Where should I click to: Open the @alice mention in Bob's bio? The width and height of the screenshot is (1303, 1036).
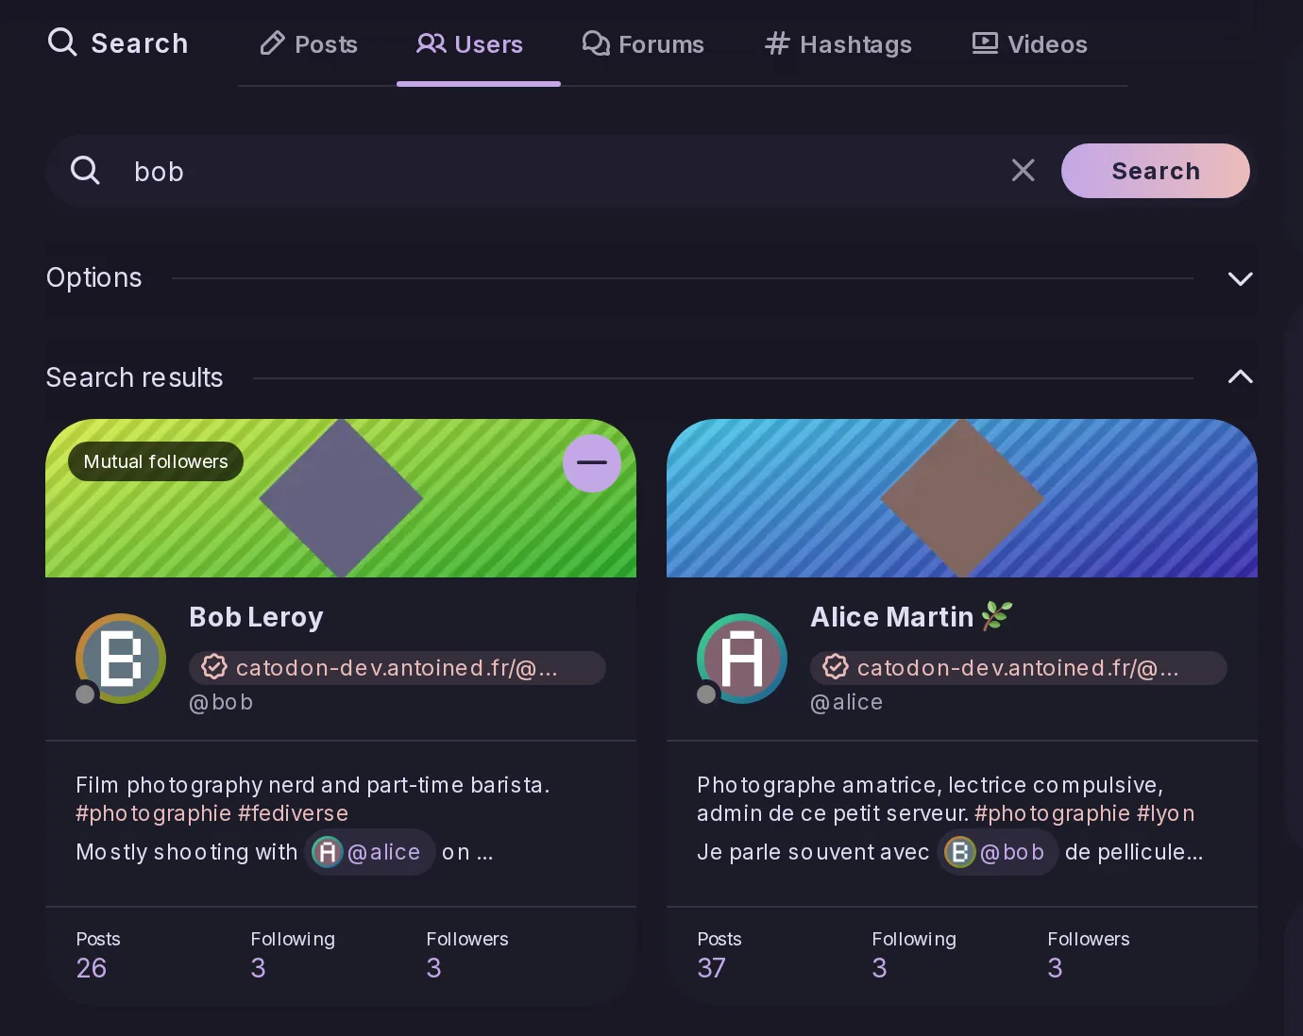point(370,852)
